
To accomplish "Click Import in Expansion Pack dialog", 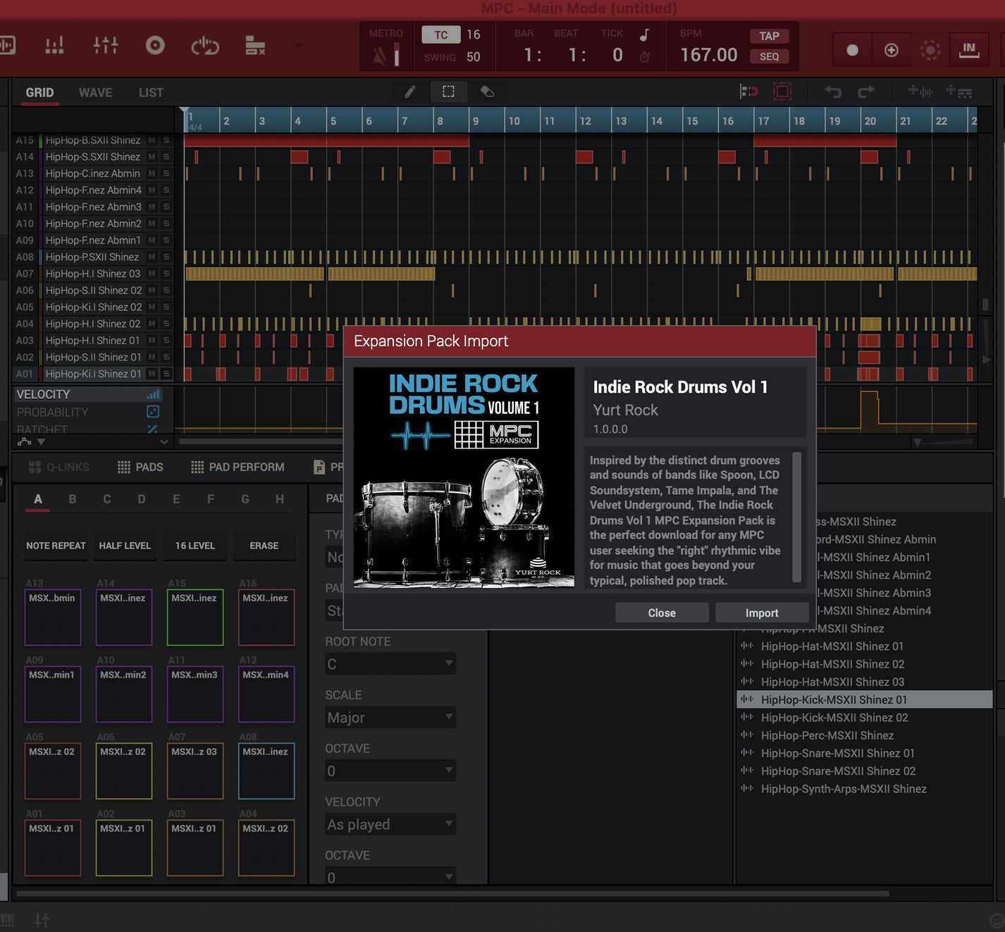I will (x=761, y=613).
